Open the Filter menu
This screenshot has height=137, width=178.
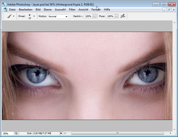pos(72,10)
